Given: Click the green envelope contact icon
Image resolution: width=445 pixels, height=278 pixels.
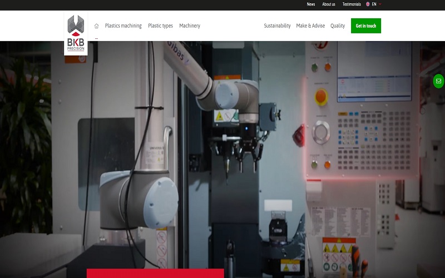Looking at the screenshot, I should point(438,81).
